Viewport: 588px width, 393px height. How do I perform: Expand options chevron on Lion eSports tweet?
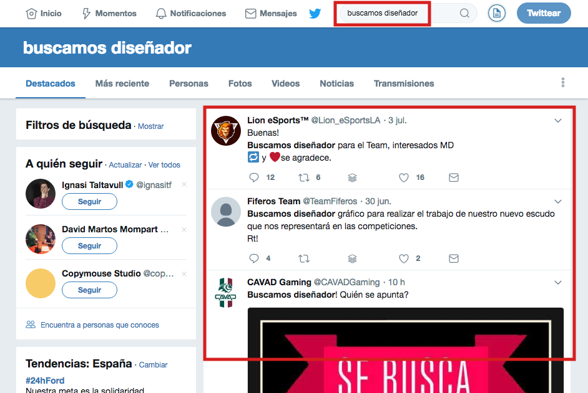[558, 121]
